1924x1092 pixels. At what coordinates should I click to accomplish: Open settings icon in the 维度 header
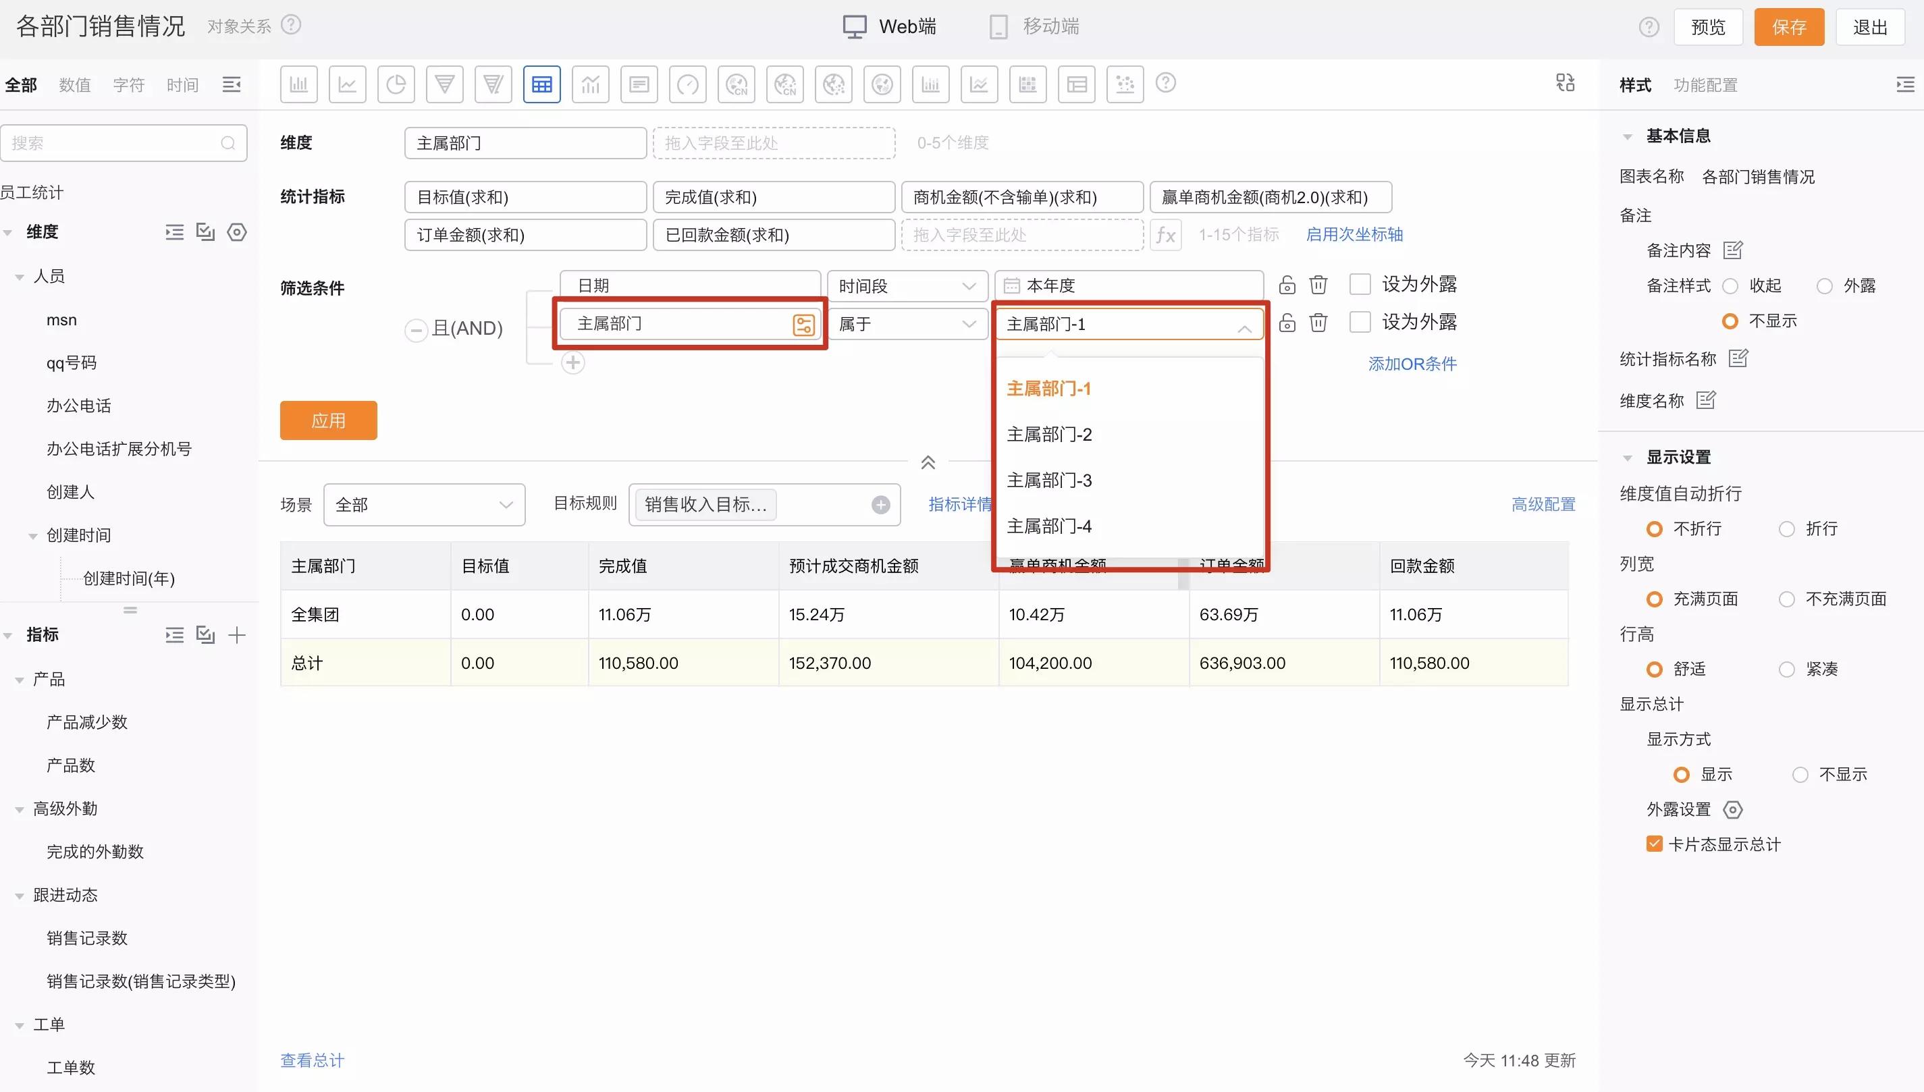pos(237,232)
